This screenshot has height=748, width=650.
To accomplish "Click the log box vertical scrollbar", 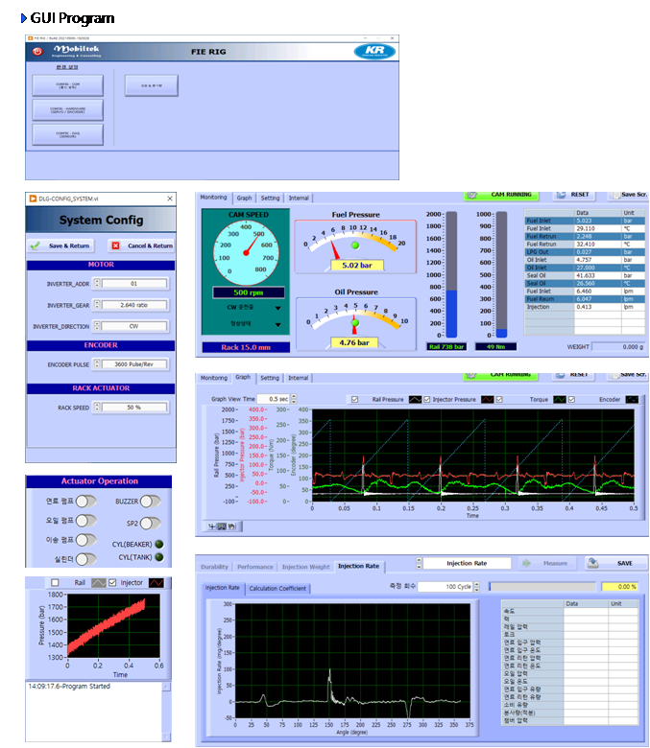I will click(x=166, y=712).
